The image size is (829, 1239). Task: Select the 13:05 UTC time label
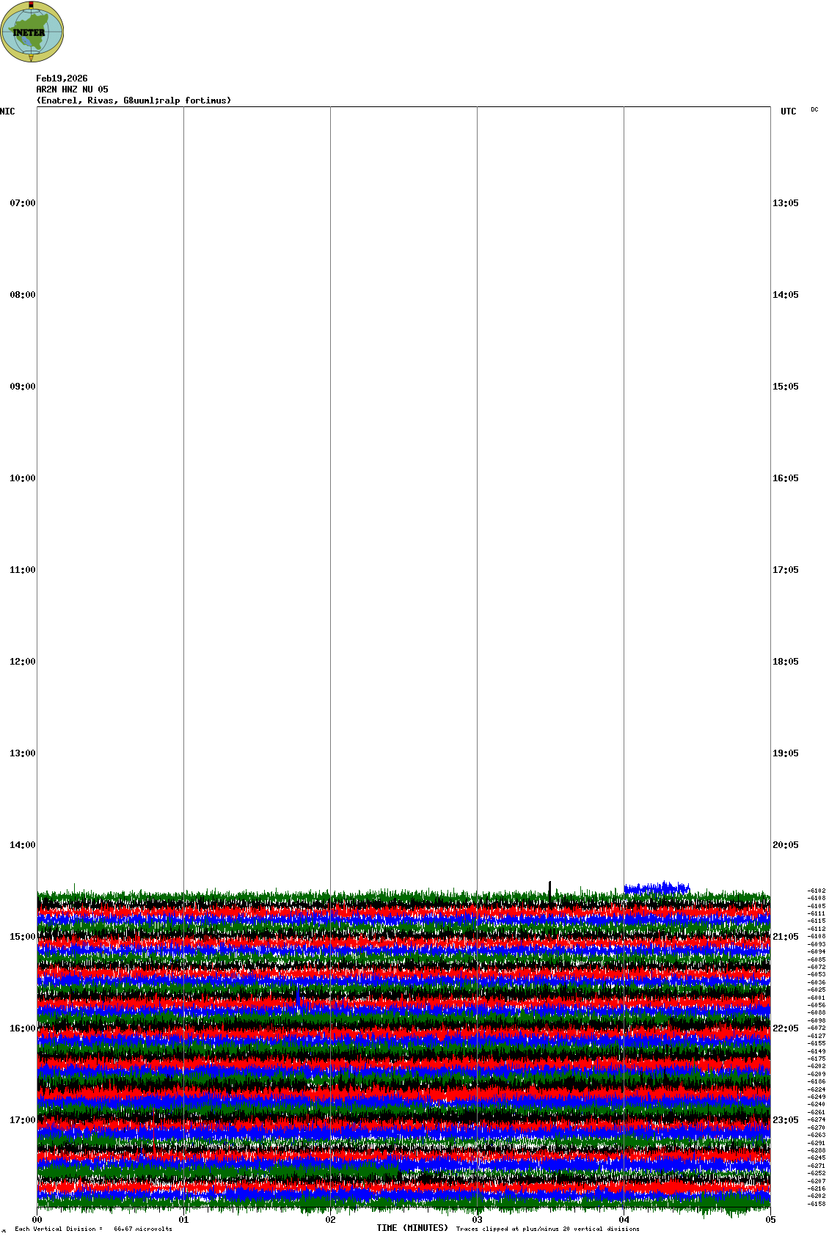click(785, 203)
